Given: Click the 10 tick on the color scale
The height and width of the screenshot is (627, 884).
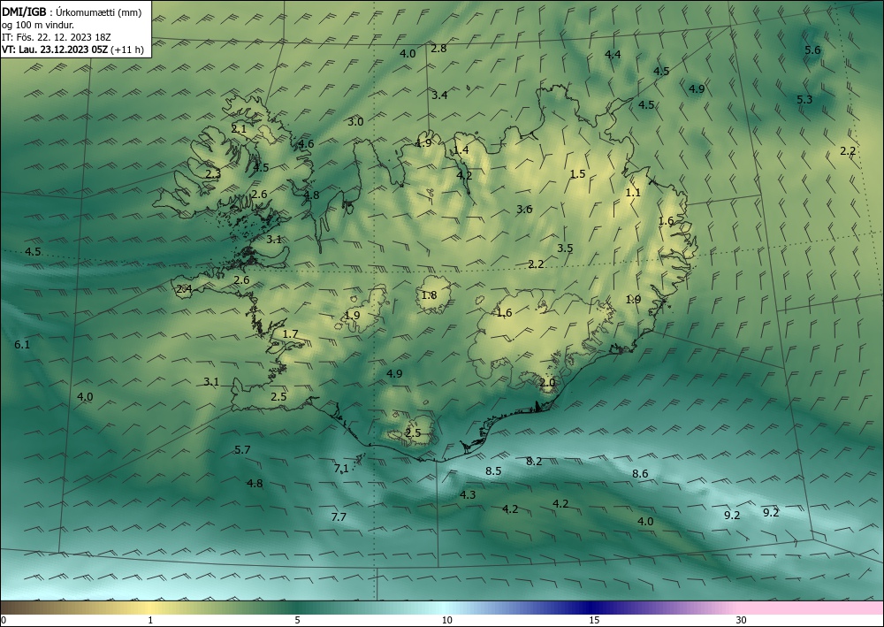Looking at the screenshot, I should (x=447, y=621).
